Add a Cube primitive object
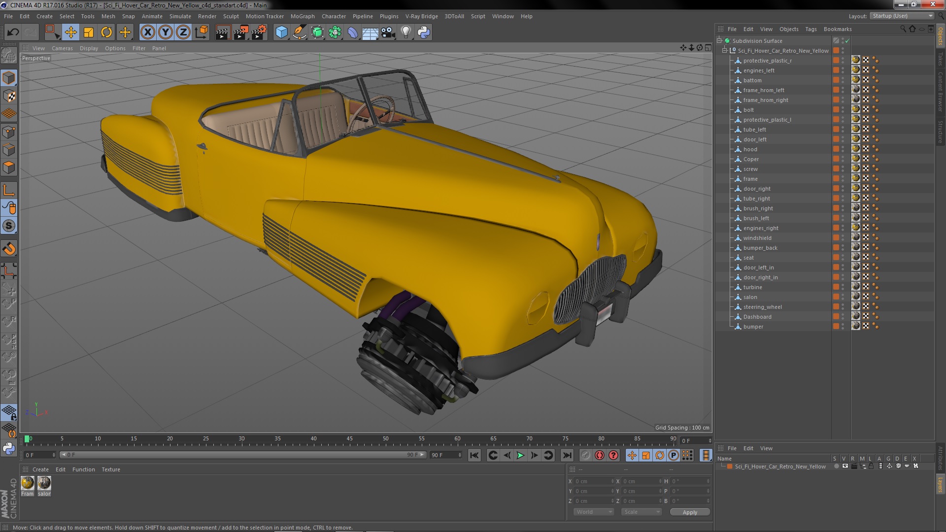This screenshot has width=946, height=532. [x=281, y=33]
